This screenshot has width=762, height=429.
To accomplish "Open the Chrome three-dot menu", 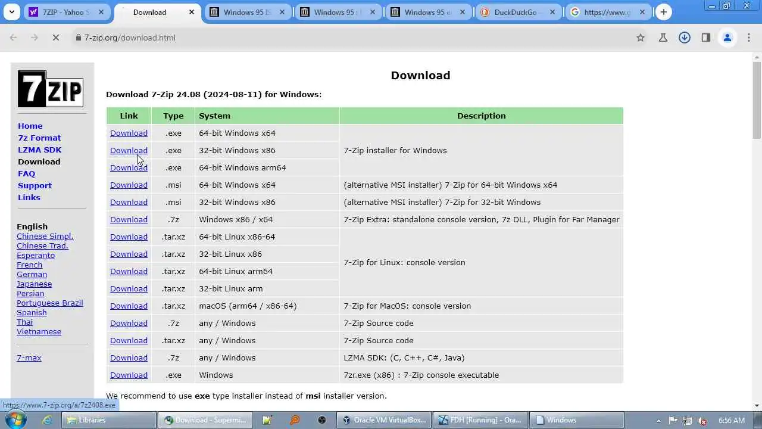I will [749, 38].
